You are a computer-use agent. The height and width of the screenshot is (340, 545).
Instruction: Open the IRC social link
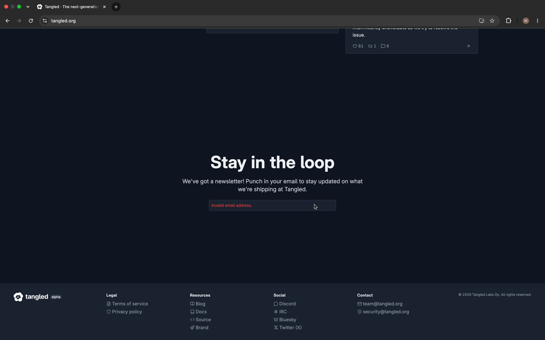(x=280, y=312)
